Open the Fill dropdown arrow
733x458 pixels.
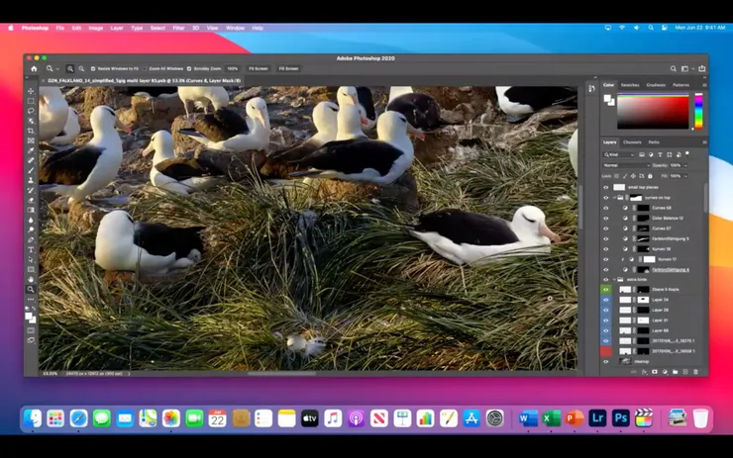click(685, 176)
